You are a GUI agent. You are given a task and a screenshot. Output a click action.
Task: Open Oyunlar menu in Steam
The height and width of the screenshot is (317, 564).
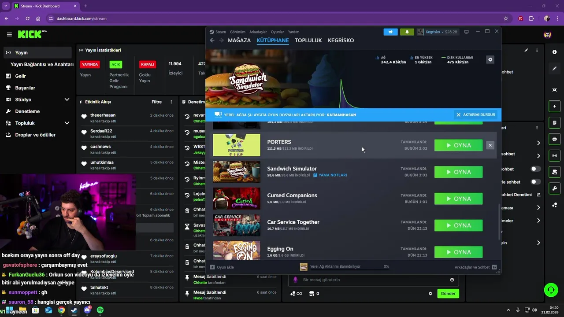(277, 32)
